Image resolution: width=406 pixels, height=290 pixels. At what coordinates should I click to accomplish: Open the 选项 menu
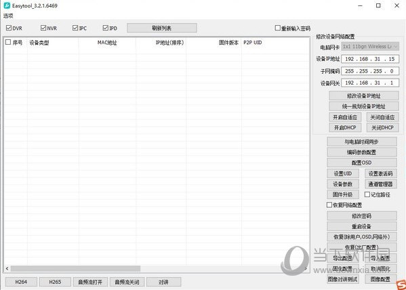pyautogui.click(x=8, y=16)
